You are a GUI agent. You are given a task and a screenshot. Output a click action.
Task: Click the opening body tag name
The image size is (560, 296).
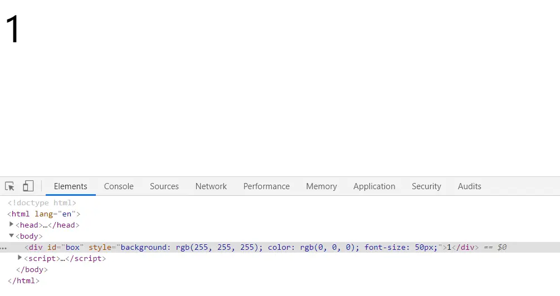coord(29,236)
